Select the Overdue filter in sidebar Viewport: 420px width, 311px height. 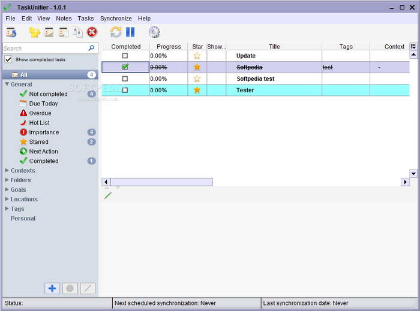(40, 113)
